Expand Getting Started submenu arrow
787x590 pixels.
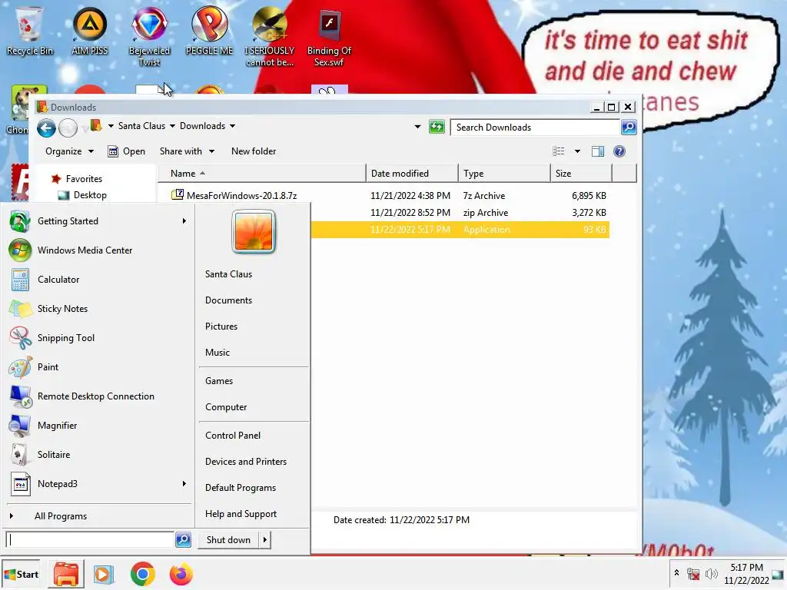coord(184,220)
